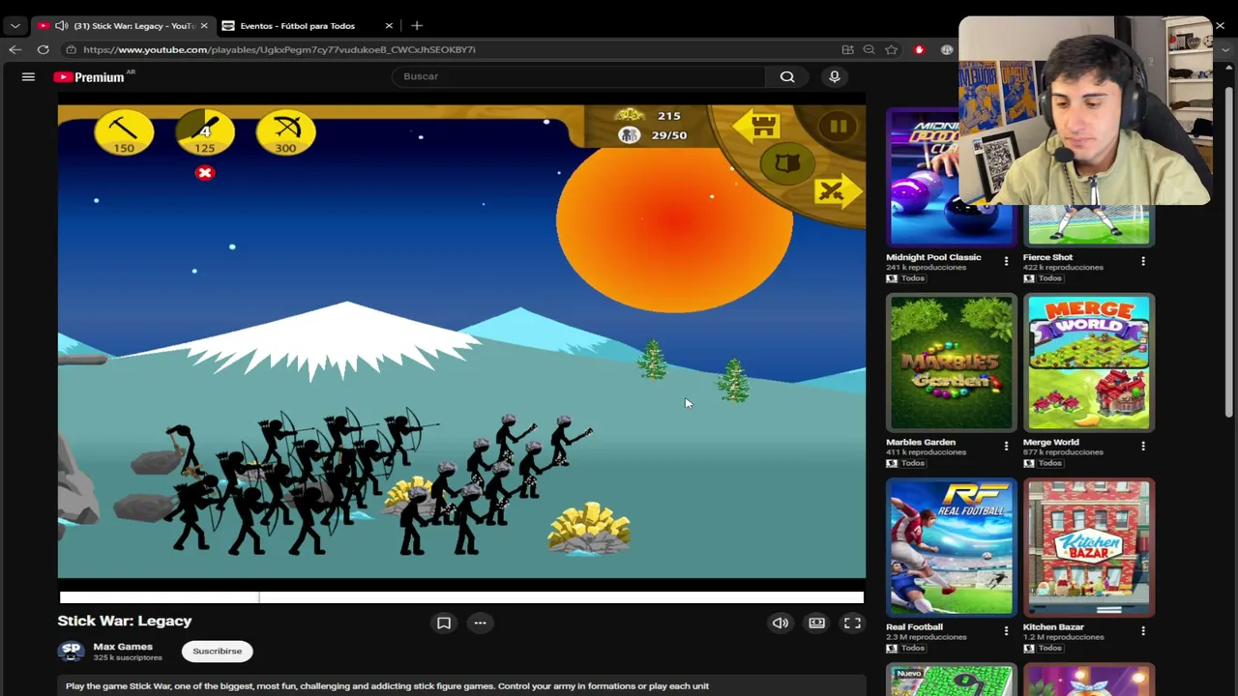This screenshot has width=1238, height=696.
Task: Open the Kitchen Bazar title link
Action: [1053, 626]
